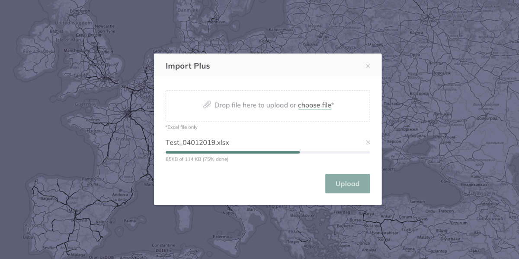519x259 pixels.
Task: Click the paperclip attachment icon
Action: 207,105
